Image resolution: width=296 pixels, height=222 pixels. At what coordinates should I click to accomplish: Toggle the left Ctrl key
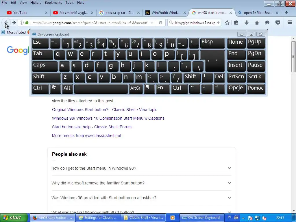40,89
